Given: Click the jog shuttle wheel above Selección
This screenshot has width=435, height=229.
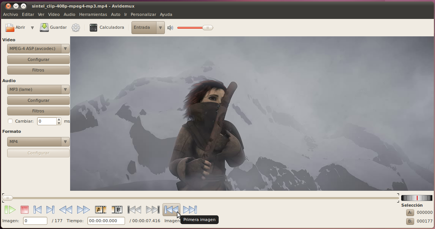Looking at the screenshot, I should point(417,198).
